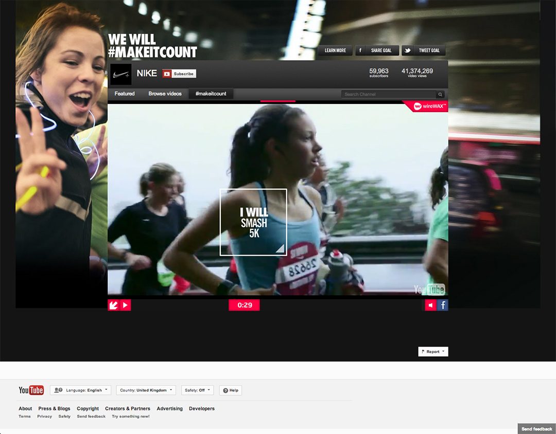The image size is (556, 434).
Task: Open the Copyright footer link
Action: (x=88, y=408)
